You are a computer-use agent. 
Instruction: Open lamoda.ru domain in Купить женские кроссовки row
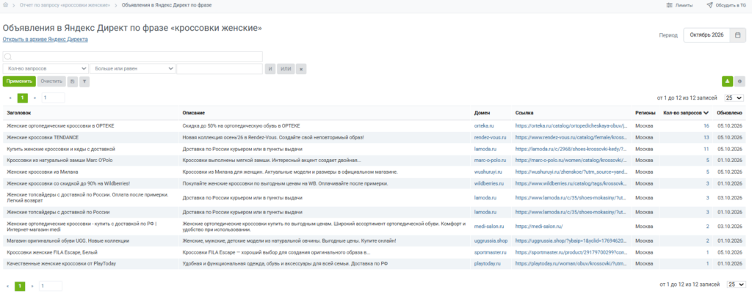(x=485, y=149)
